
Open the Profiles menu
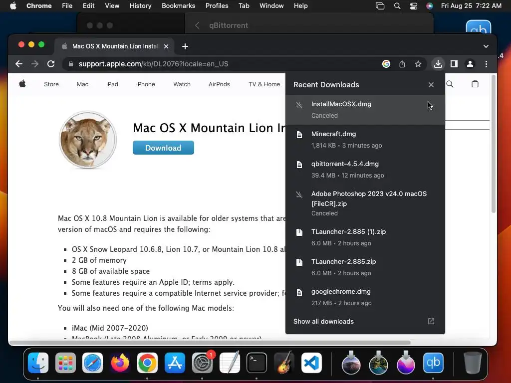tap(217, 5)
